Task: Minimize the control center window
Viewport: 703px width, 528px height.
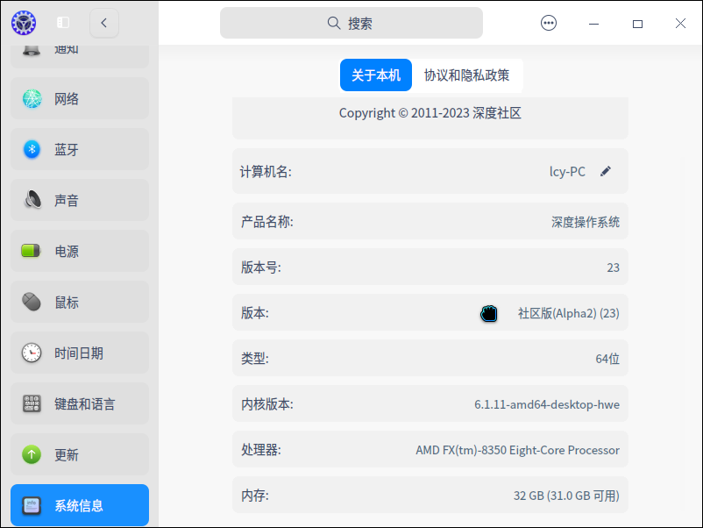Action: click(593, 24)
